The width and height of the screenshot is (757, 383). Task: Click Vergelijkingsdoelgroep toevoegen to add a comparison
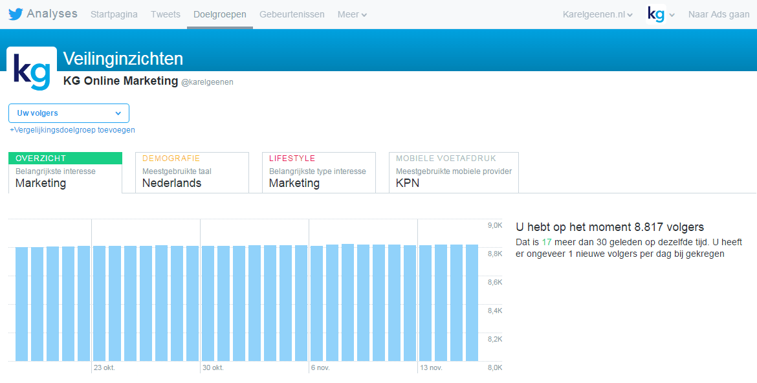tap(71, 129)
